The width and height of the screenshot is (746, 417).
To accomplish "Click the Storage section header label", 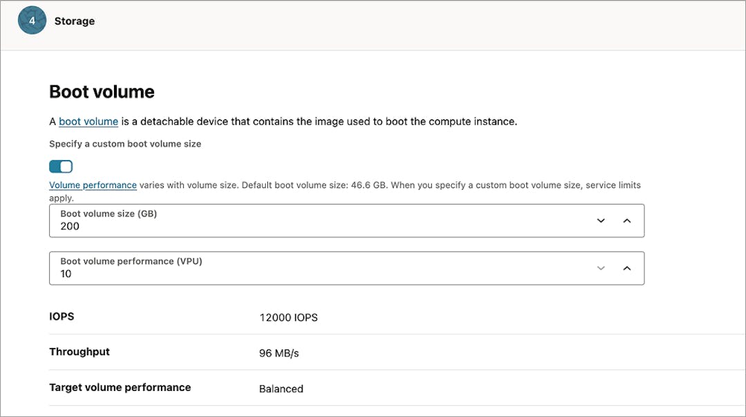I will pyautogui.click(x=74, y=21).
